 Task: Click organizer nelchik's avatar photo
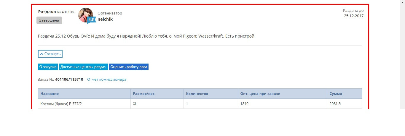click(x=86, y=15)
